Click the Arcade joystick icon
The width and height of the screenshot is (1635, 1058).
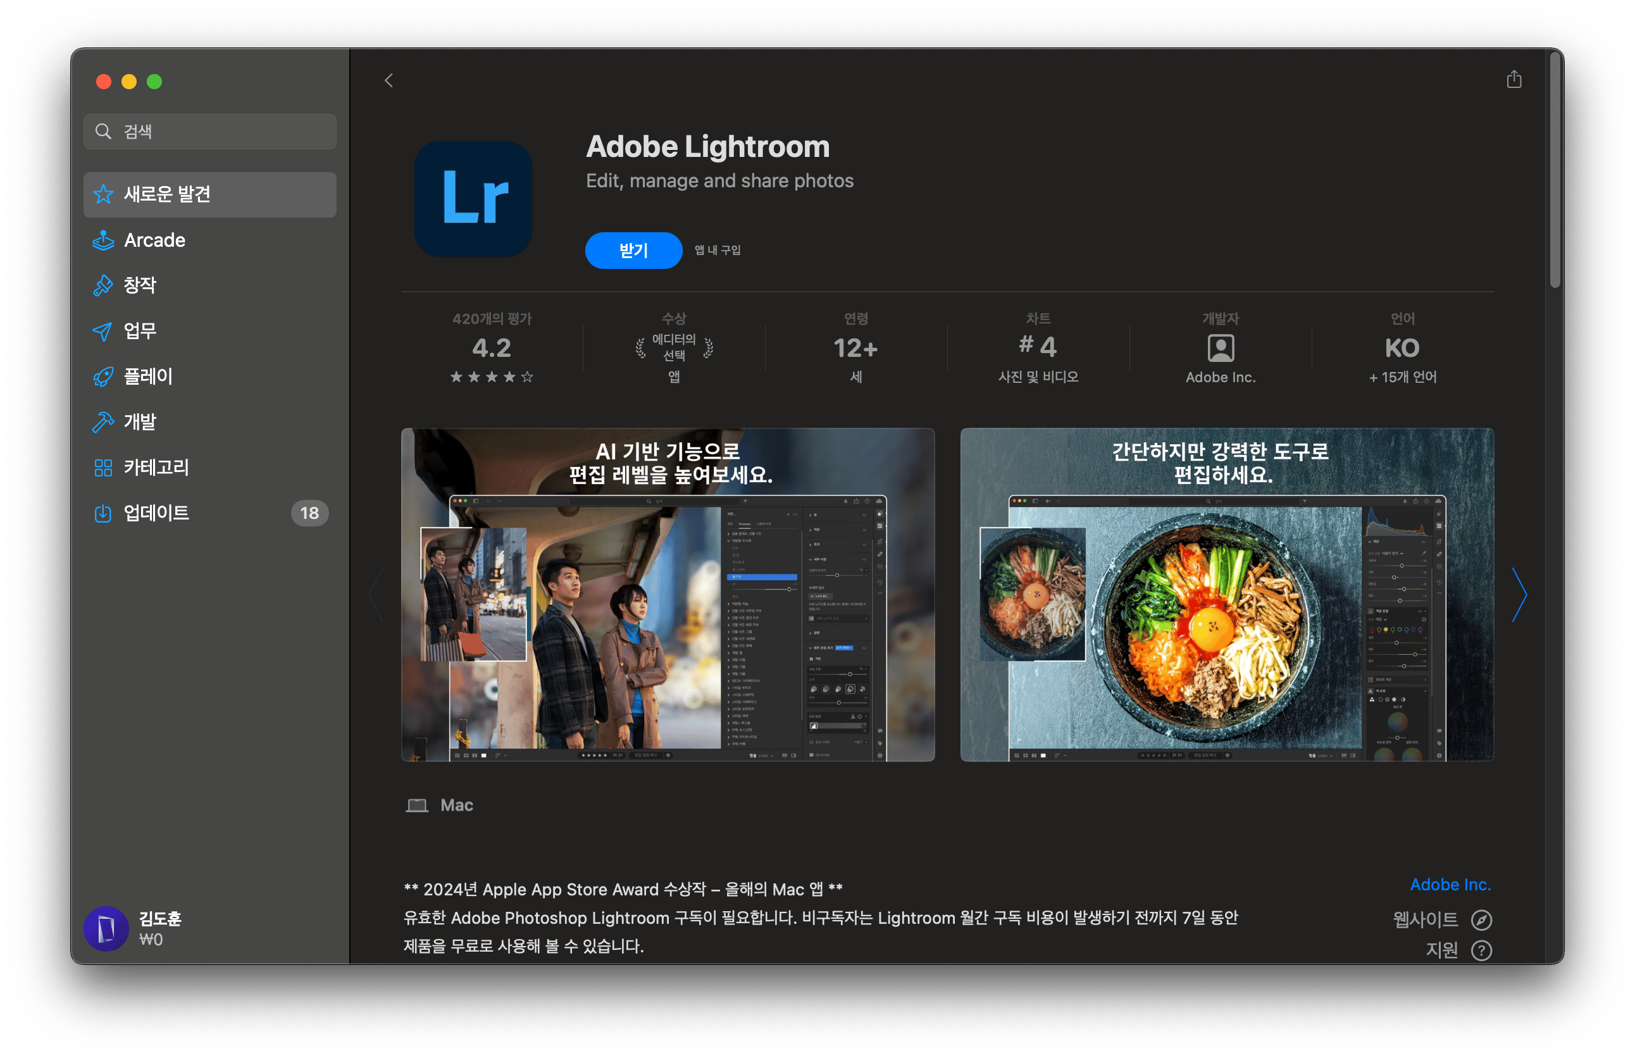point(103,240)
